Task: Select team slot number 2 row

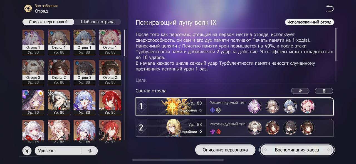Action: point(234,128)
